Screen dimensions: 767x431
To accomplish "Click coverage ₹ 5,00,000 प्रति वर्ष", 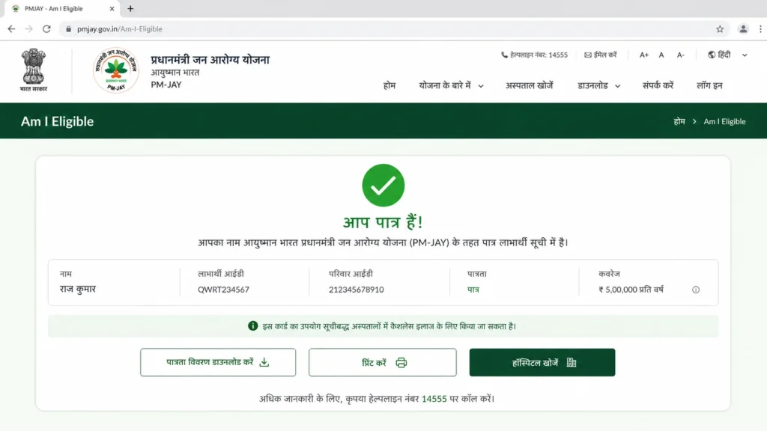I will 631,290.
